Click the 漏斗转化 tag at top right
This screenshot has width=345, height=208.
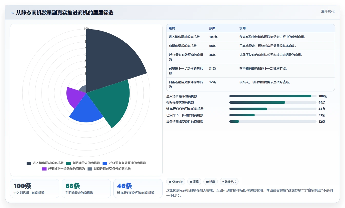[328, 12]
